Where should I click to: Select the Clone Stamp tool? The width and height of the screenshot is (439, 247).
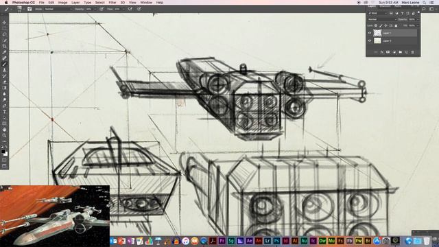[4, 70]
